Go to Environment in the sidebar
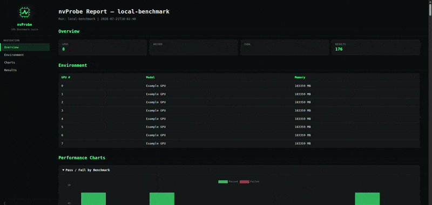Screen dimensions: 432x205 click(25, 55)
